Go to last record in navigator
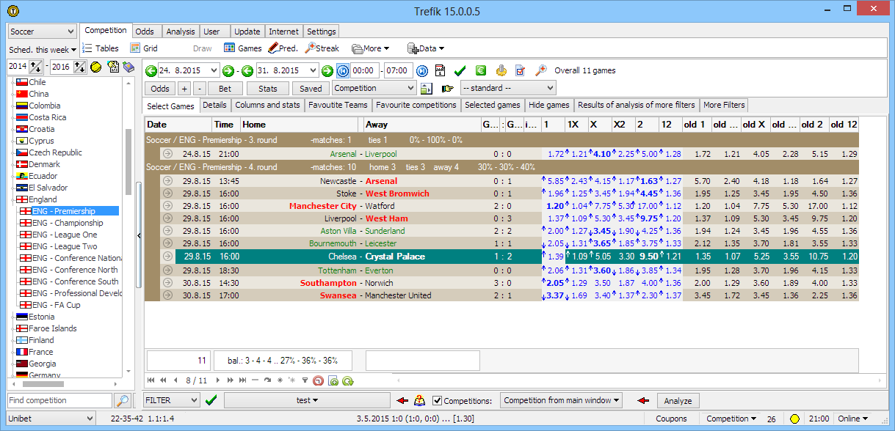Image resolution: width=895 pixels, height=431 pixels. pos(242,380)
